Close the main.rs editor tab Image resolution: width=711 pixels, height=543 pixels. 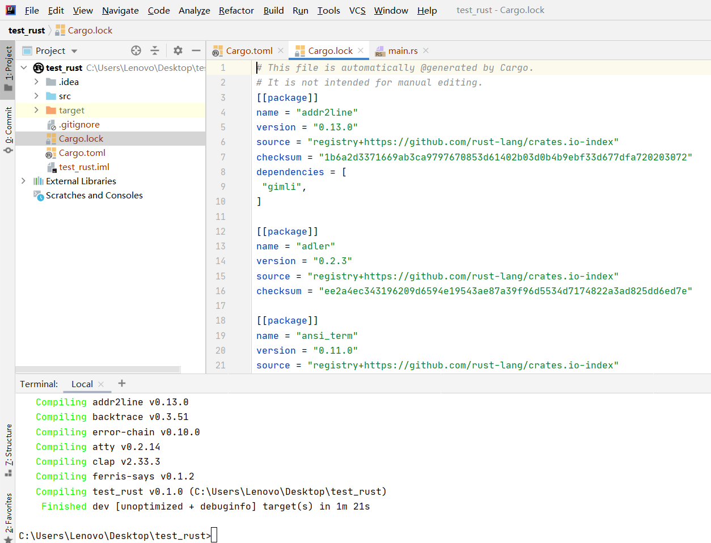(x=426, y=50)
